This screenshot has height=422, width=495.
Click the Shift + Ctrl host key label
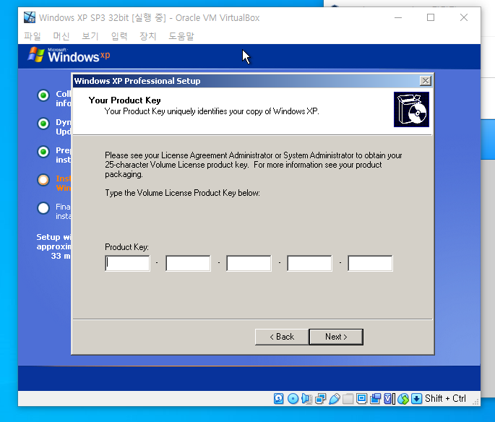coord(445,398)
